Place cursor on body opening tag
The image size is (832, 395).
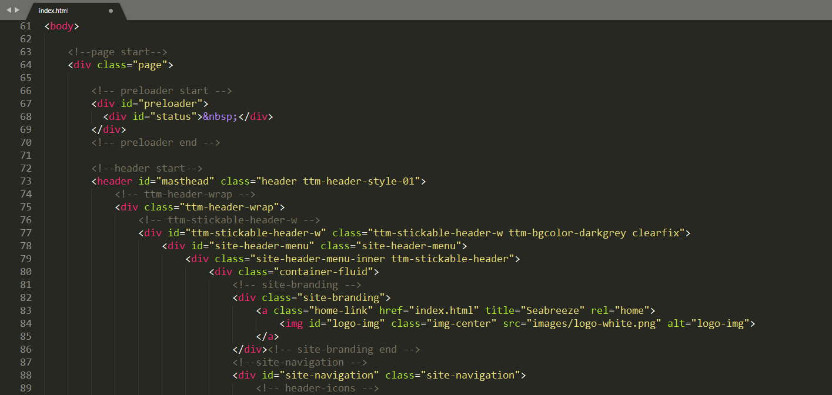pos(62,26)
